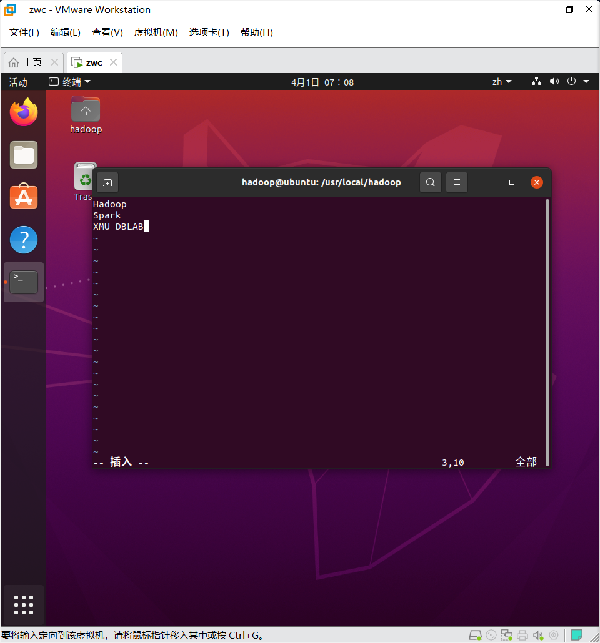Click the terminal's vertical scrollbar

click(x=547, y=333)
